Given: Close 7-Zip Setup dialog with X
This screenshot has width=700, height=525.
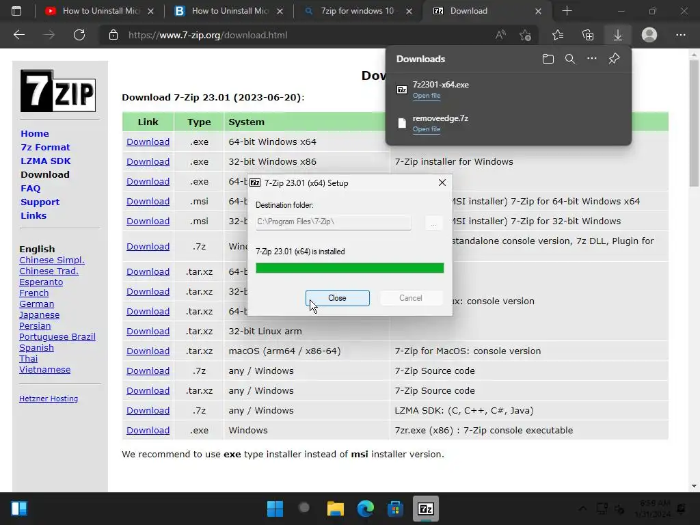Looking at the screenshot, I should click(x=442, y=183).
